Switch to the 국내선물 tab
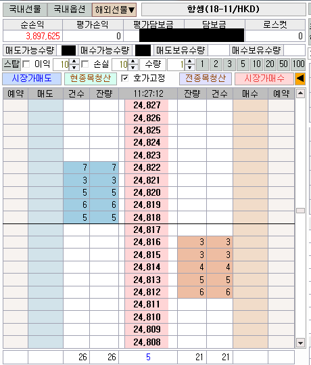The image size is (311, 365). (25, 9)
